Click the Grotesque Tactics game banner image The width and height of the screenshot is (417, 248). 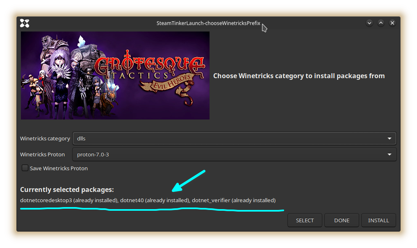pyautogui.click(x=115, y=75)
